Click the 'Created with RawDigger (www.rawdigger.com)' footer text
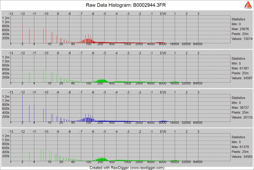This screenshot has height=170, width=254. click(127, 167)
